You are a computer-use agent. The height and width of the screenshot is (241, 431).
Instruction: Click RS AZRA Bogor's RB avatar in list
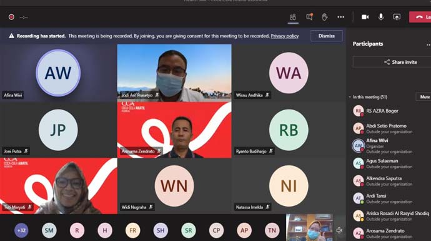tap(358, 111)
